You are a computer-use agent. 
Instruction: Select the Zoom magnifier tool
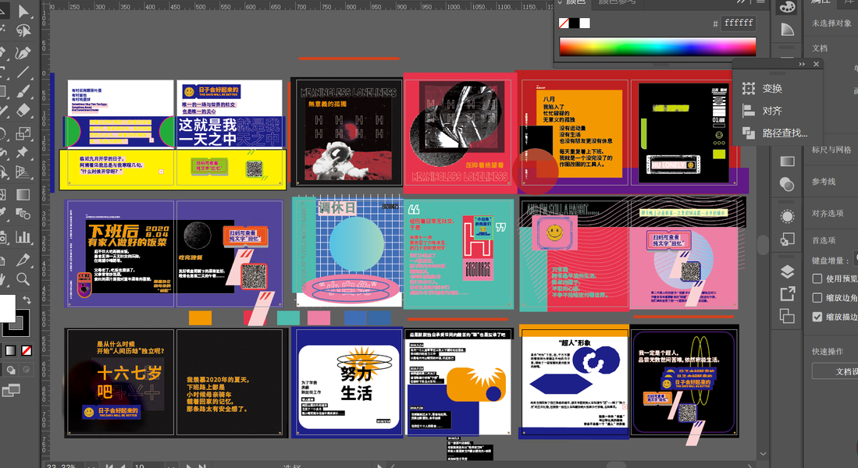click(23, 278)
